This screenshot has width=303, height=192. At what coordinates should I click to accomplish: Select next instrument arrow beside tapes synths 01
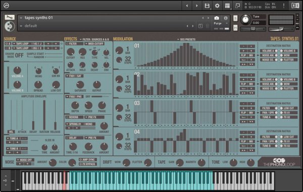208,18
